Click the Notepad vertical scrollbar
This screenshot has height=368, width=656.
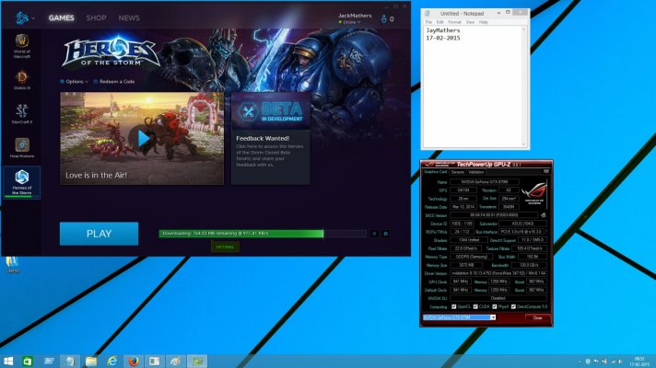524,86
